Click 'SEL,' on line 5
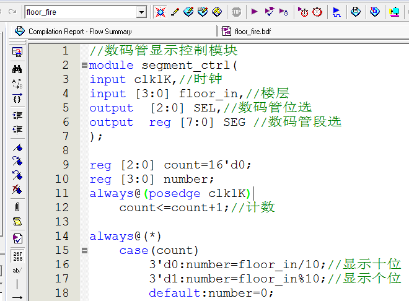The width and height of the screenshot is (409, 301). click(x=208, y=108)
